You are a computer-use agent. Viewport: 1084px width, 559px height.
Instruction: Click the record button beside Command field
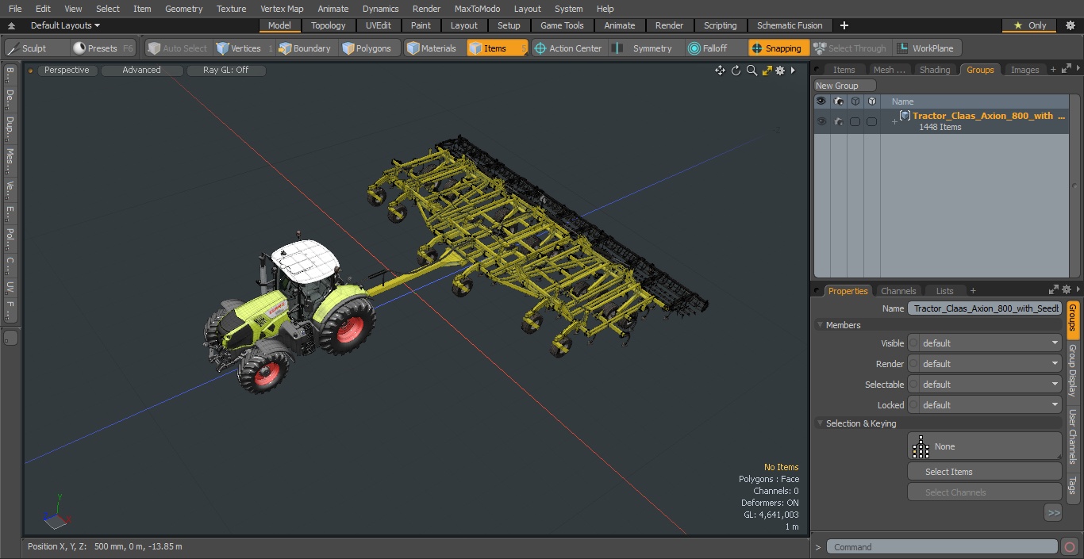[x=1069, y=547]
